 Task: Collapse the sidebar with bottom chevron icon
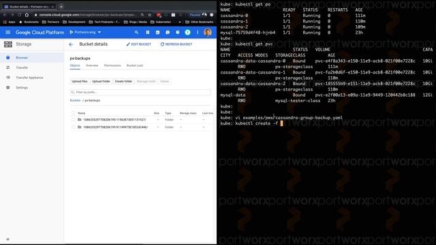7,239
